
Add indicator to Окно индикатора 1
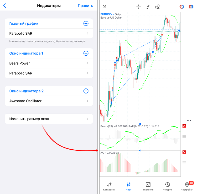pos(86,53)
